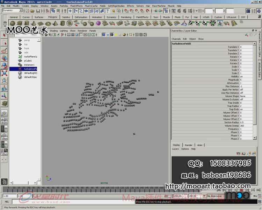The image size is (262, 210).
Task: Activate the Paint Selection tool
Action: tap(5, 51)
